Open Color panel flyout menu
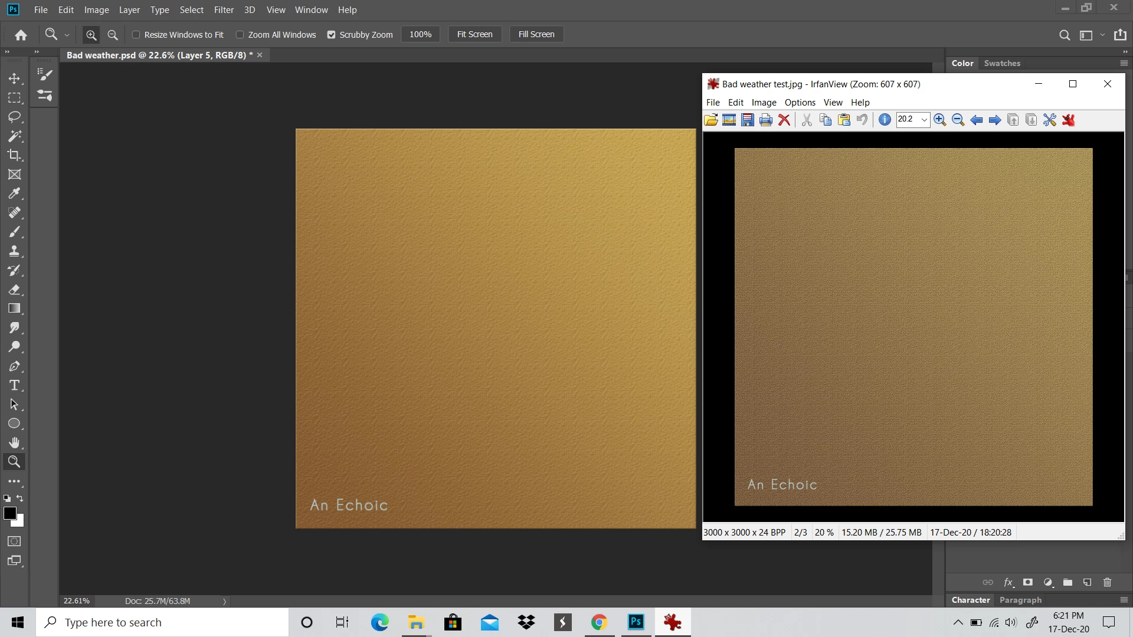Screen dimensions: 1133x637 (x=1124, y=63)
